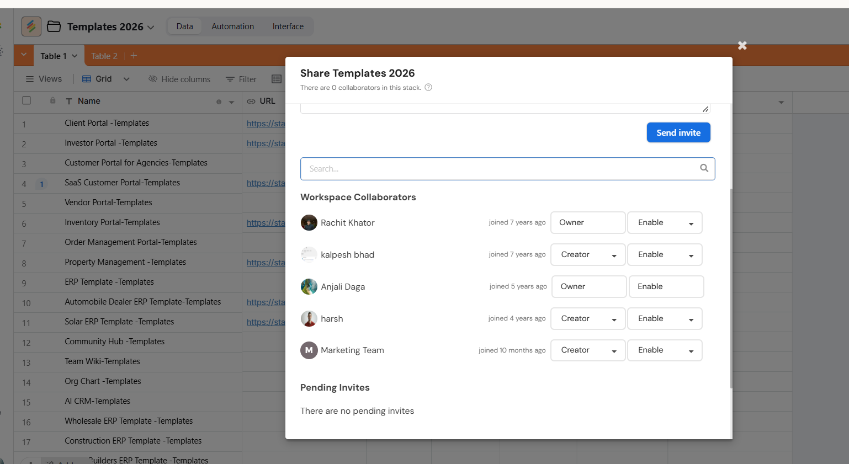Click the search magnifier icon

tap(704, 168)
